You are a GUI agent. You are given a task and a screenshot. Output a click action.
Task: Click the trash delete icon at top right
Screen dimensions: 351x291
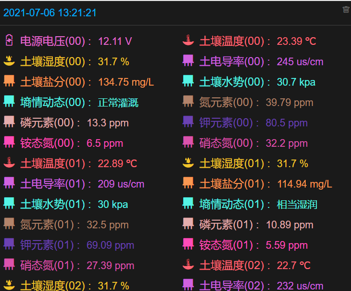pyautogui.click(x=346, y=9)
